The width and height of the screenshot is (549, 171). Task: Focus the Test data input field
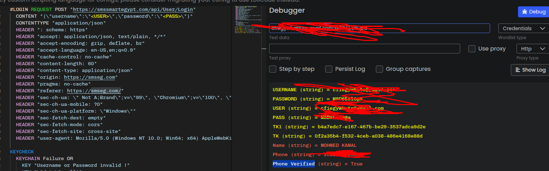tap(379, 28)
